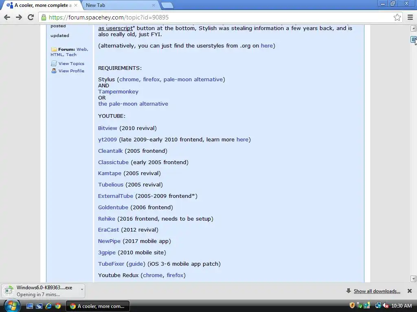Open the Cleantalk link
This screenshot has height=312, width=417.
pyautogui.click(x=110, y=151)
